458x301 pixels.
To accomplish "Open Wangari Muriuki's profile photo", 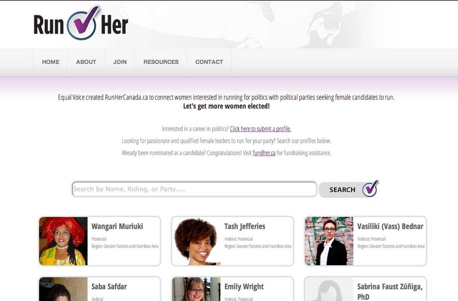I will (64, 241).
